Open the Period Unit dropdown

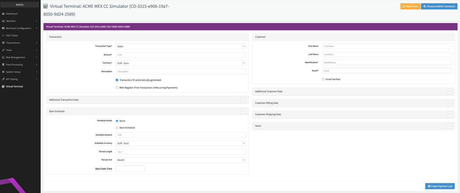[180, 160]
